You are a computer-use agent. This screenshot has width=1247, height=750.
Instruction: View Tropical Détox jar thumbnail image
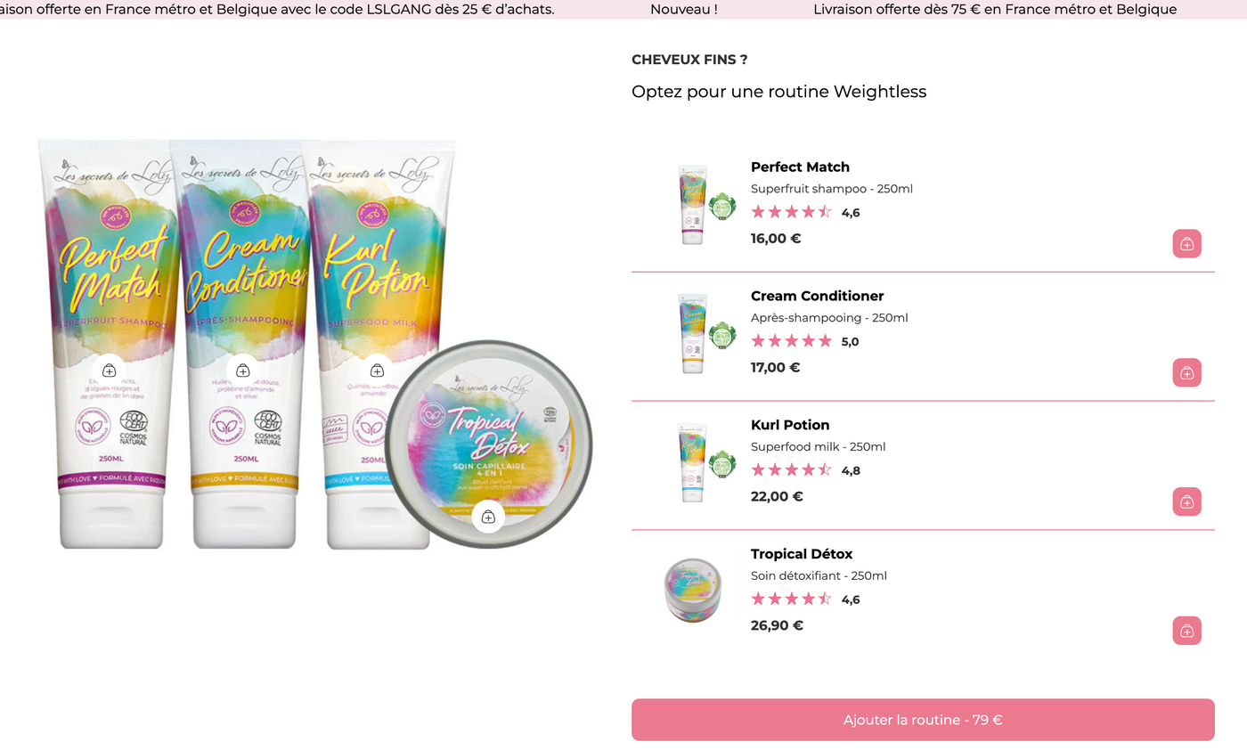coord(694,590)
